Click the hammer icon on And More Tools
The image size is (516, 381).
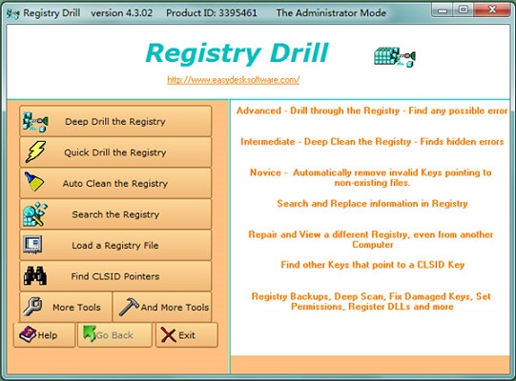coord(129,307)
